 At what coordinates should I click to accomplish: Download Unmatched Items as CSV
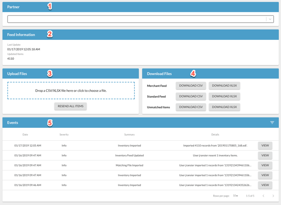tap(191, 107)
